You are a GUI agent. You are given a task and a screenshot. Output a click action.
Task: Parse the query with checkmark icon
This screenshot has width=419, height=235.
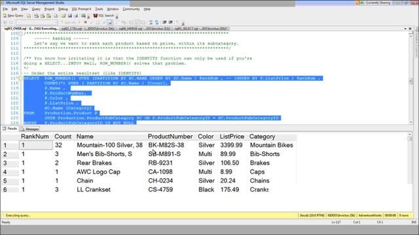tap(92, 22)
